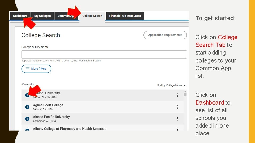Select the College Search tab
Image resolution: width=255 pixels, height=143 pixels.
coord(92,16)
